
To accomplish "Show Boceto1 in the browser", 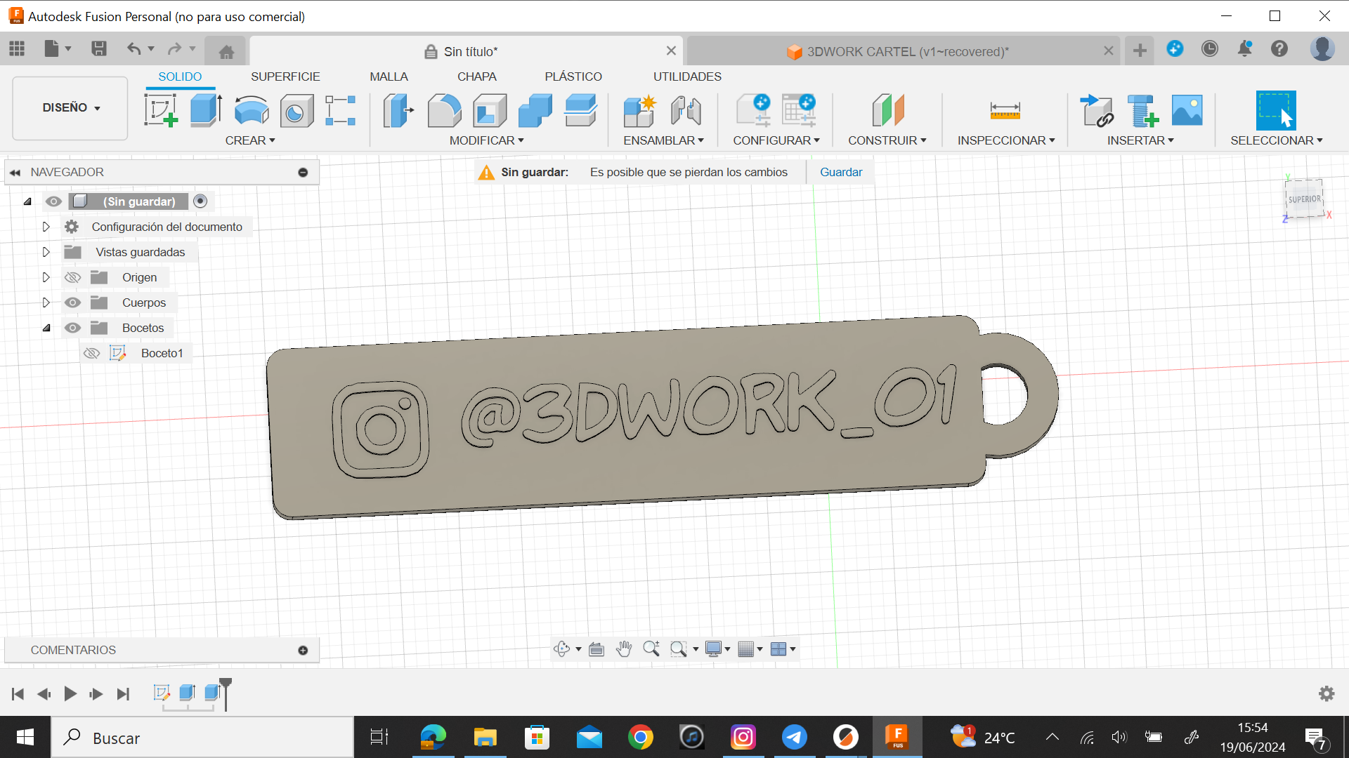I will pyautogui.click(x=92, y=353).
